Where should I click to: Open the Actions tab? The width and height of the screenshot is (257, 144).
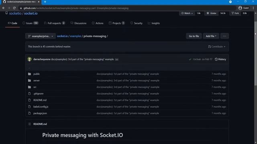98,23
